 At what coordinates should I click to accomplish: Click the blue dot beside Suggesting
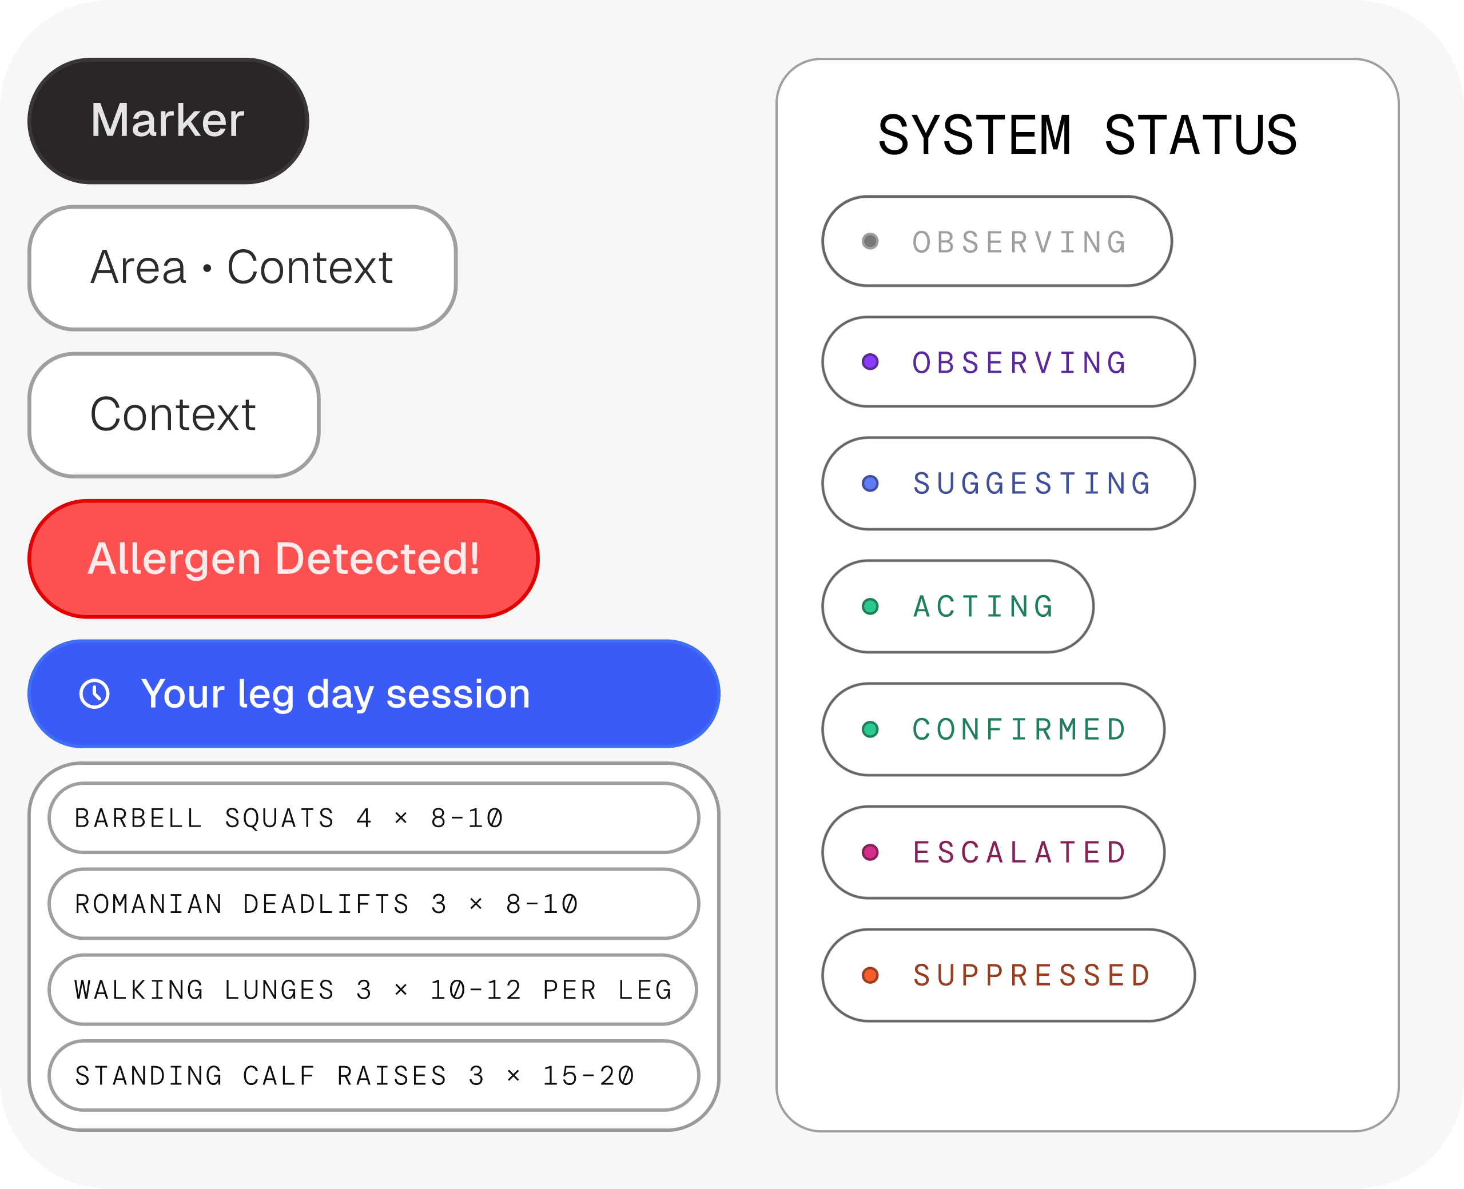870,484
